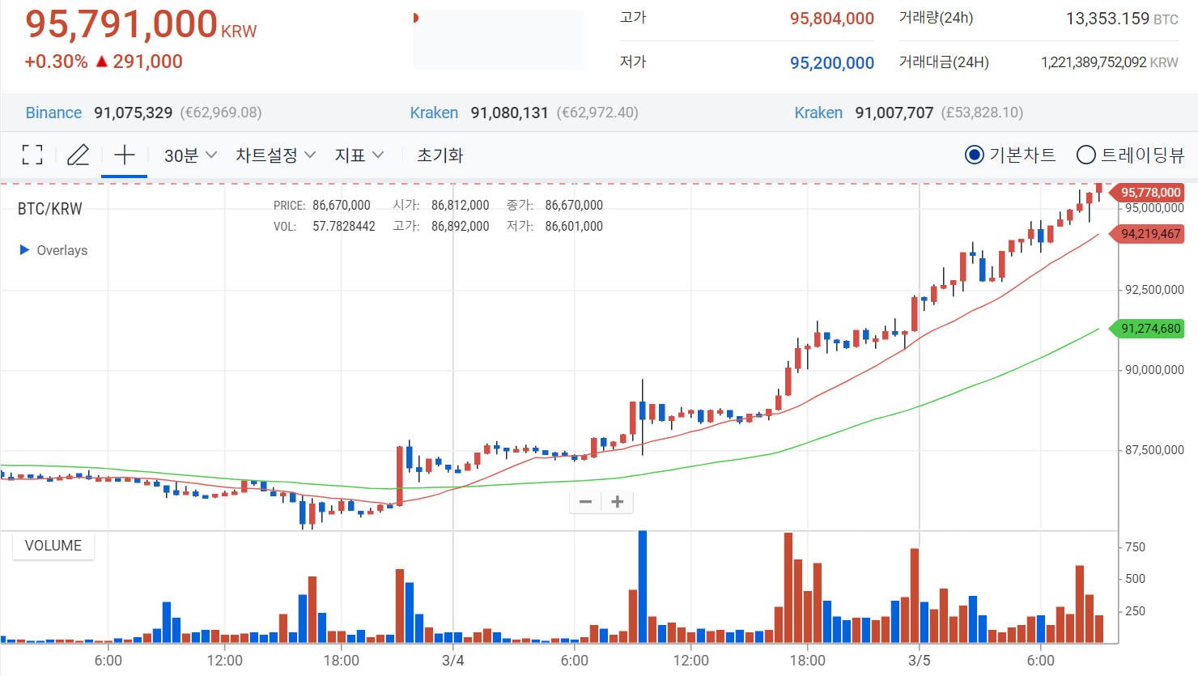Select the pencil drawing tool
Viewport: 1198px width, 676px height.
point(78,155)
